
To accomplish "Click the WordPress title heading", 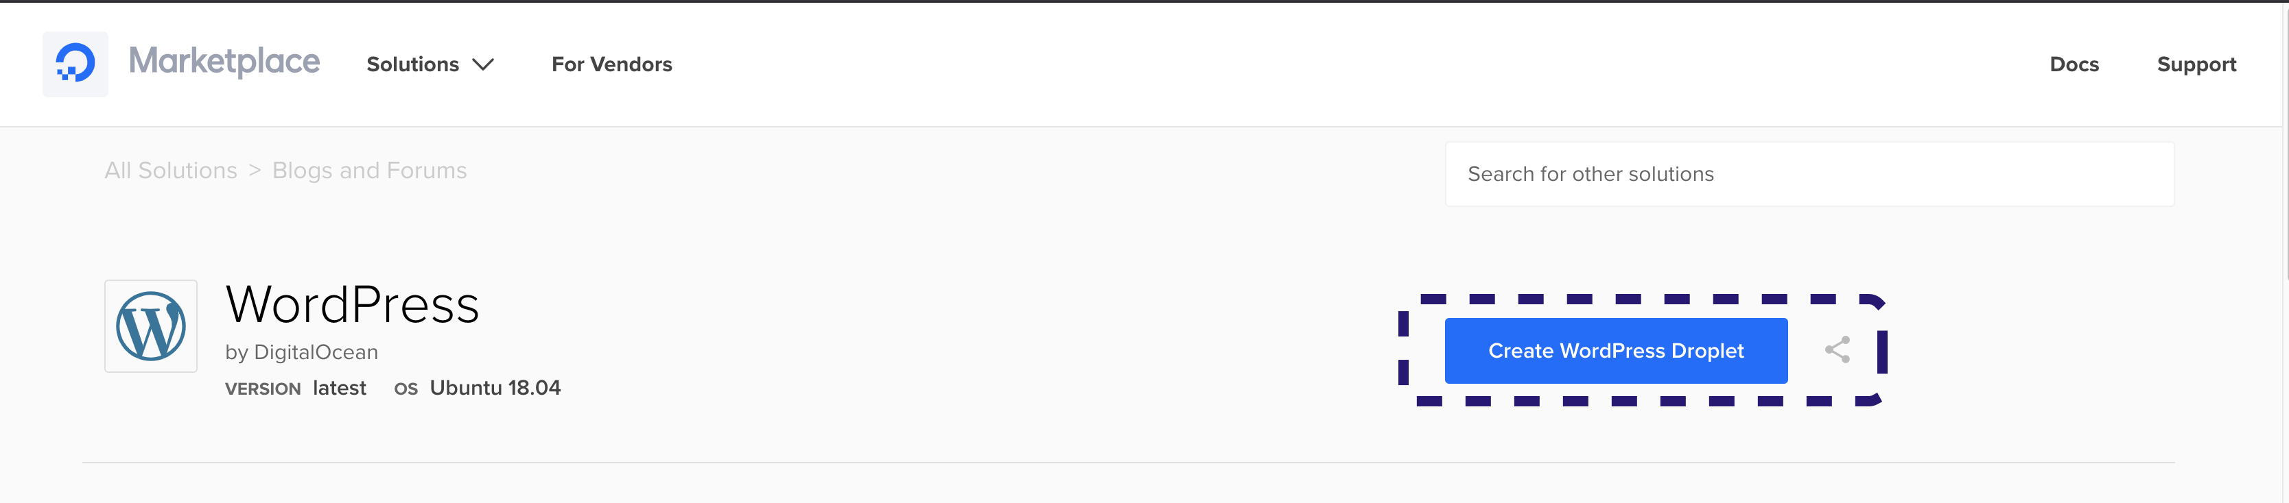I will click(x=353, y=305).
